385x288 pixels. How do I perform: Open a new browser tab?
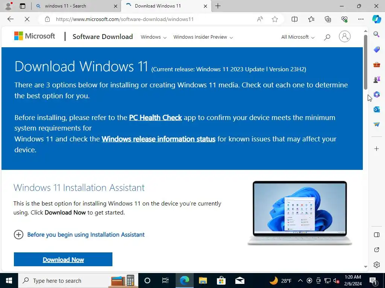pyautogui.click(x=218, y=6)
